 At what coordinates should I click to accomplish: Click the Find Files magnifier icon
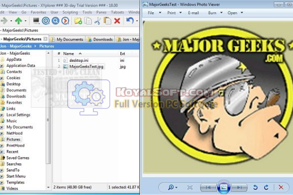[55, 21]
